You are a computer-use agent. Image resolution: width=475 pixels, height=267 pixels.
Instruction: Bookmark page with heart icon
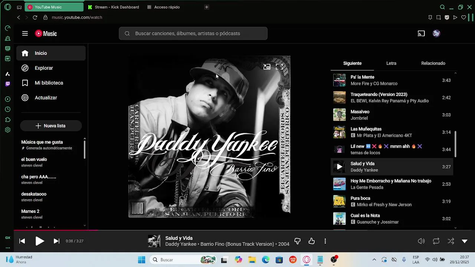click(x=463, y=17)
